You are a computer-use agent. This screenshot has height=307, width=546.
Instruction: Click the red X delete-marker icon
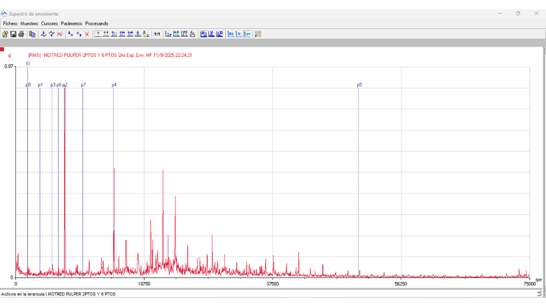pyautogui.click(x=87, y=34)
